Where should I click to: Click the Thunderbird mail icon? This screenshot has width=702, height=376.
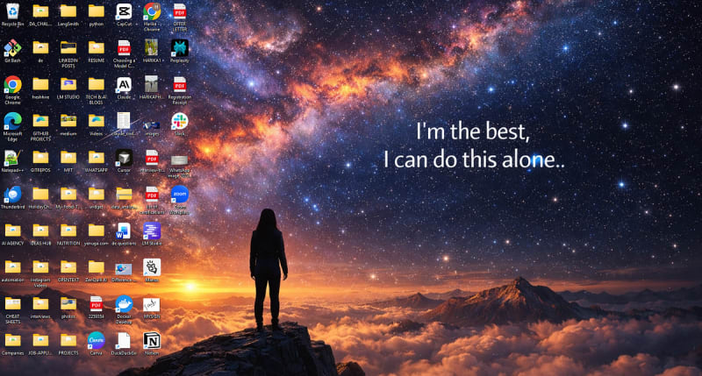pos(12,195)
